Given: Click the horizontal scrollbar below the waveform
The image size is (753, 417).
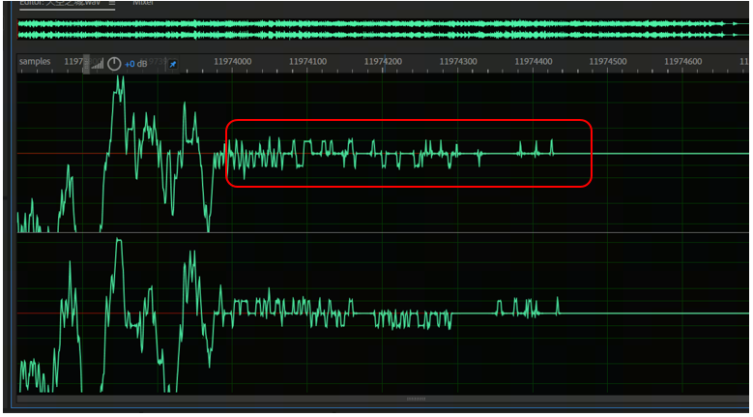Looking at the screenshot, I should click(x=383, y=399).
